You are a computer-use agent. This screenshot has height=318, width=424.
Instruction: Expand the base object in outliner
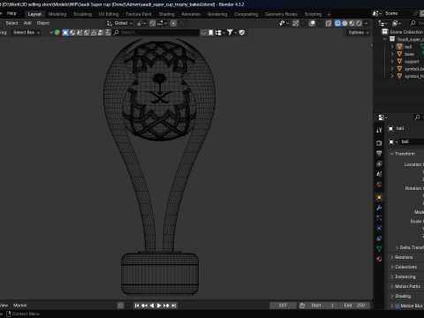tap(392, 54)
